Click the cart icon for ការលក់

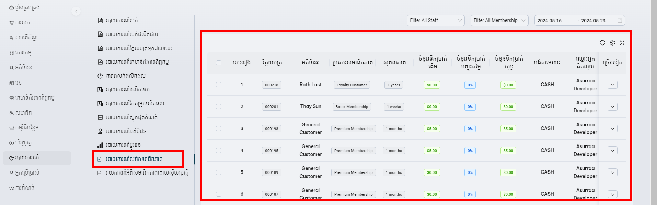pos(11,23)
